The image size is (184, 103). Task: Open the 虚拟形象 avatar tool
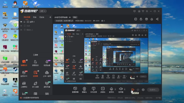(x=47, y=84)
